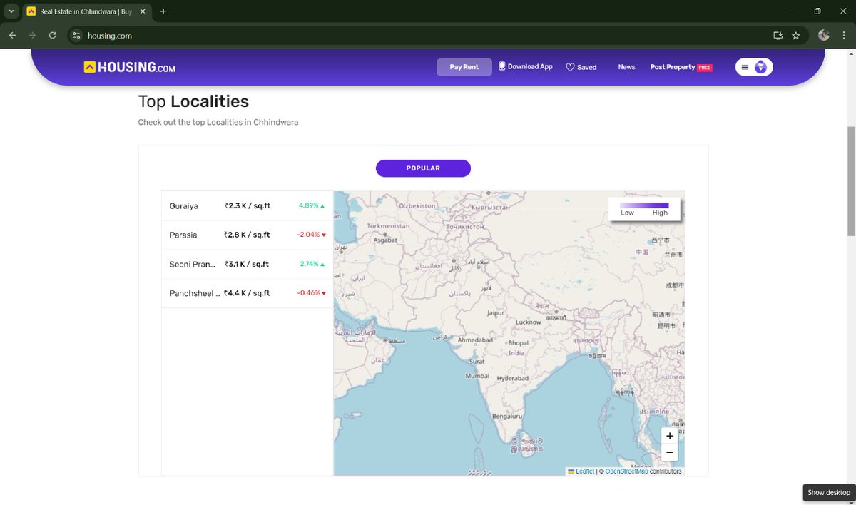Select the POPULAR tab
The width and height of the screenshot is (856, 505).
[x=423, y=168]
